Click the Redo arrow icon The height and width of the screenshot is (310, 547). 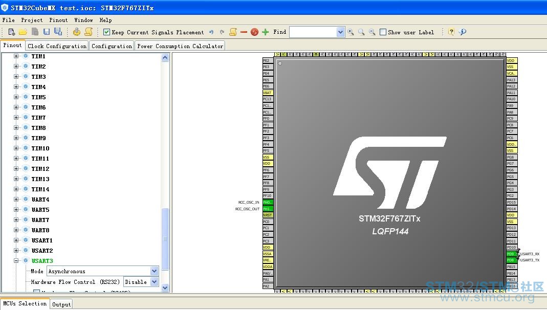[x=222, y=32]
